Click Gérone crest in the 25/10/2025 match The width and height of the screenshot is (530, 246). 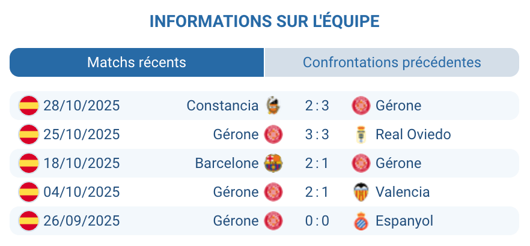[x=273, y=134]
